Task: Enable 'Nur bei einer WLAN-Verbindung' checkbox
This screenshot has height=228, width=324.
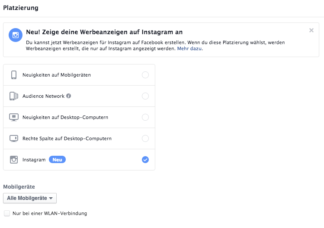Action: point(7,213)
